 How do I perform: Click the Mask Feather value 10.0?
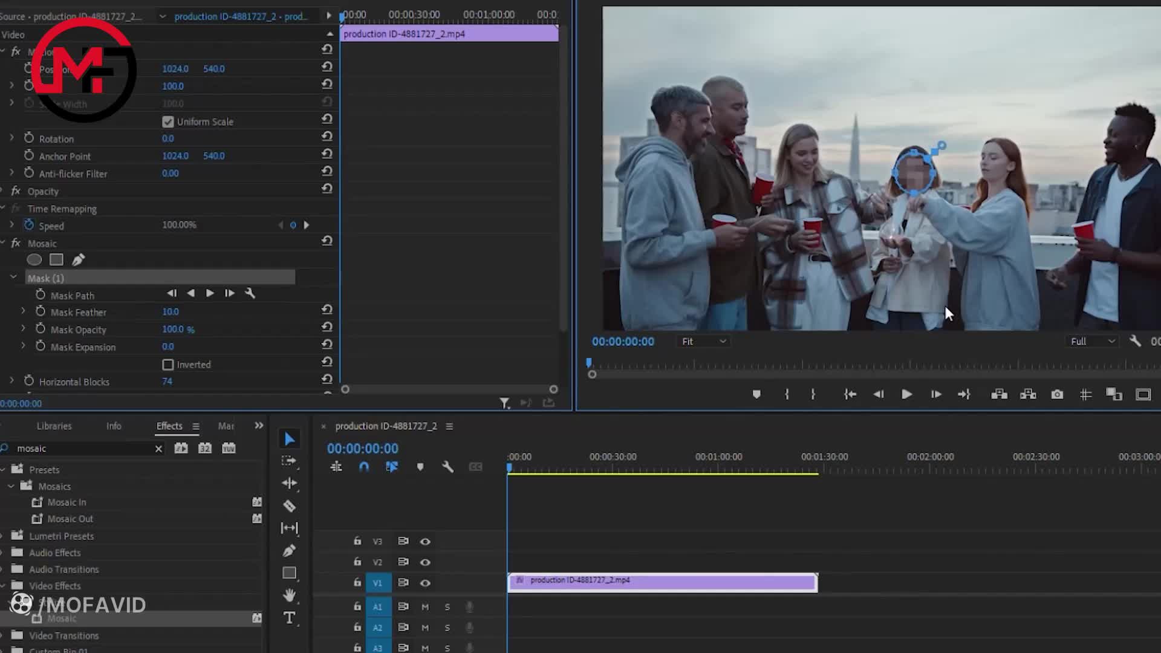pyautogui.click(x=171, y=312)
